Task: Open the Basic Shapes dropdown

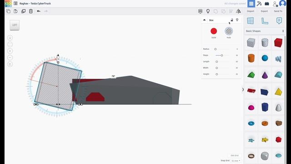Action: coord(265,31)
